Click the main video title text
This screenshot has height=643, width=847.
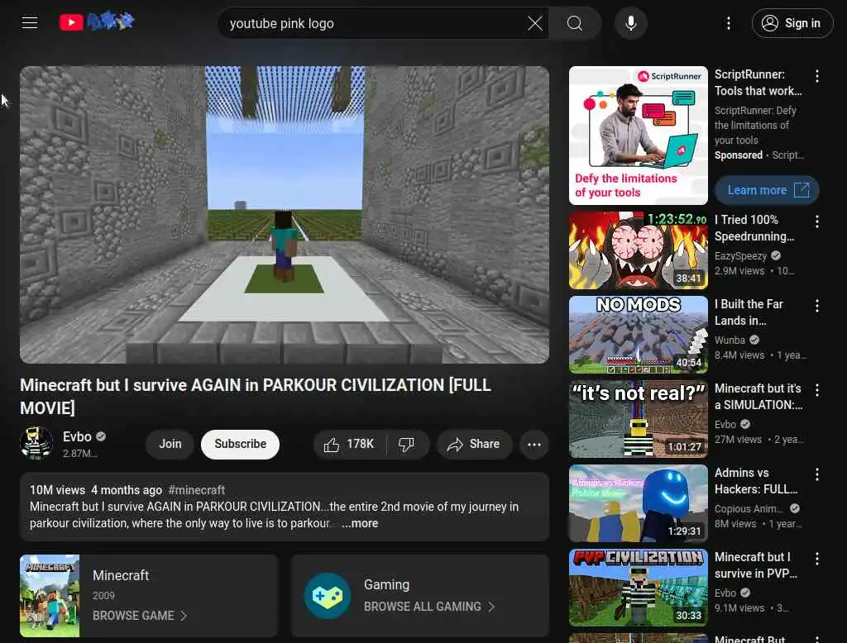256,396
